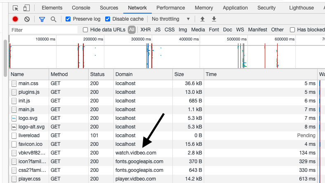Uncheck the Disable cache checkbox
The height and width of the screenshot is (183, 325).
point(108,19)
